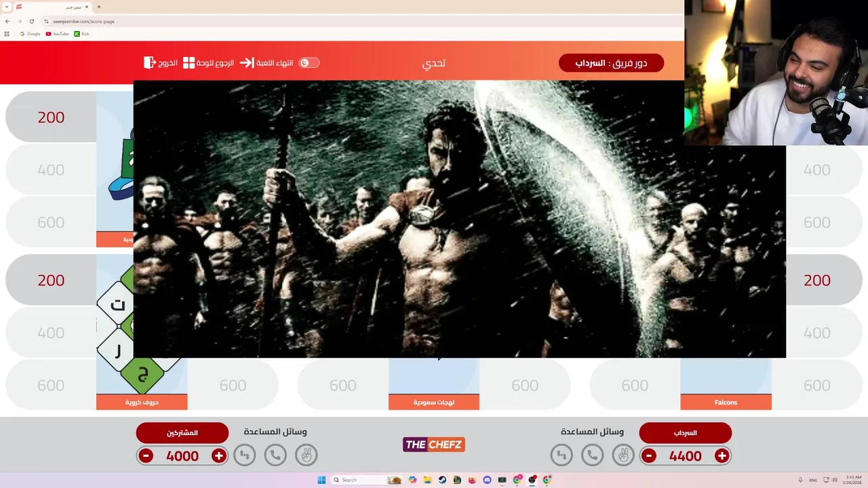Increase السرداب team score with plus
The image size is (868, 488).
[x=722, y=455]
